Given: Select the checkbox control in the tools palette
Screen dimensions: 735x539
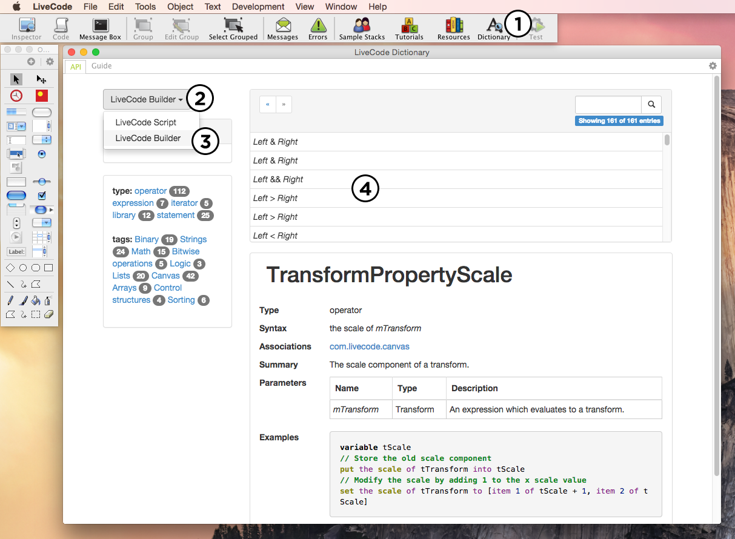Looking at the screenshot, I should pos(42,196).
